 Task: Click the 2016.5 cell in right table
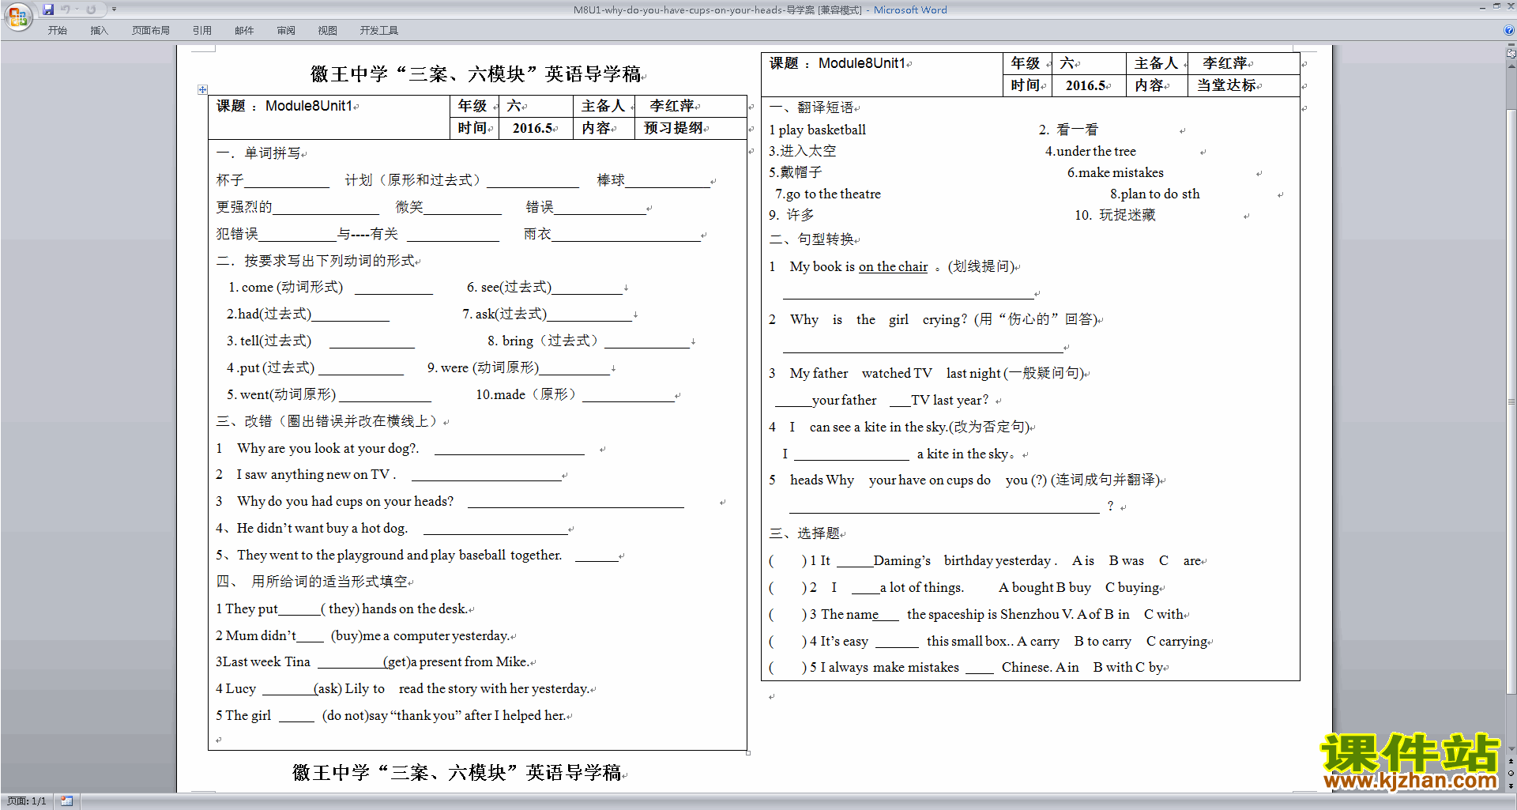[x=1088, y=85]
